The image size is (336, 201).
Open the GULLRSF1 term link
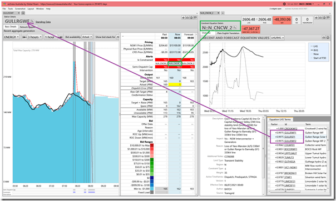pos(290,137)
